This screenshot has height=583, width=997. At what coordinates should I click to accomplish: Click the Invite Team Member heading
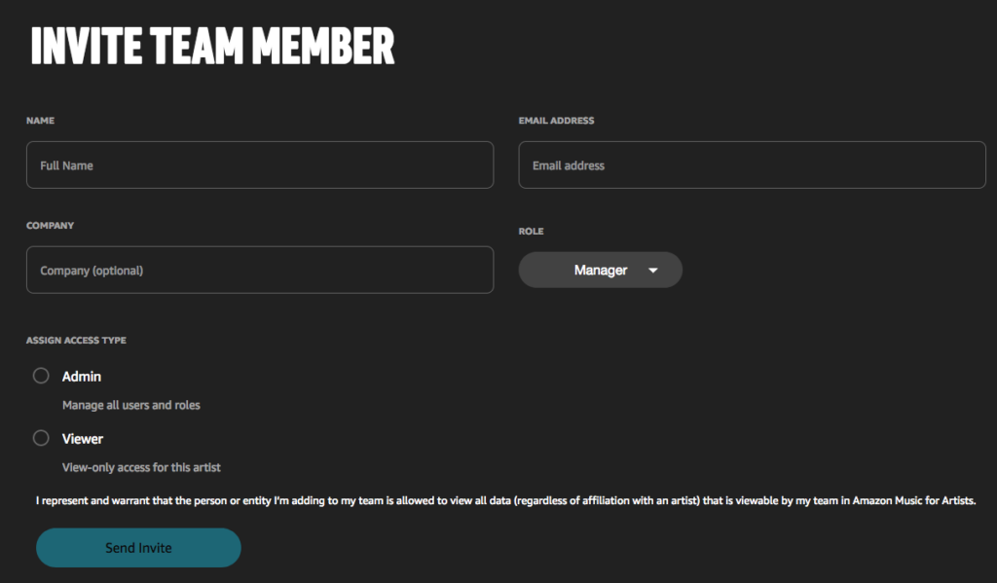tap(212, 46)
